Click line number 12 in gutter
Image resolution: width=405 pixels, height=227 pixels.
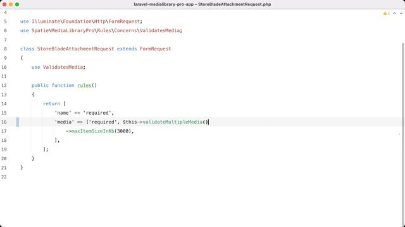(x=4, y=86)
